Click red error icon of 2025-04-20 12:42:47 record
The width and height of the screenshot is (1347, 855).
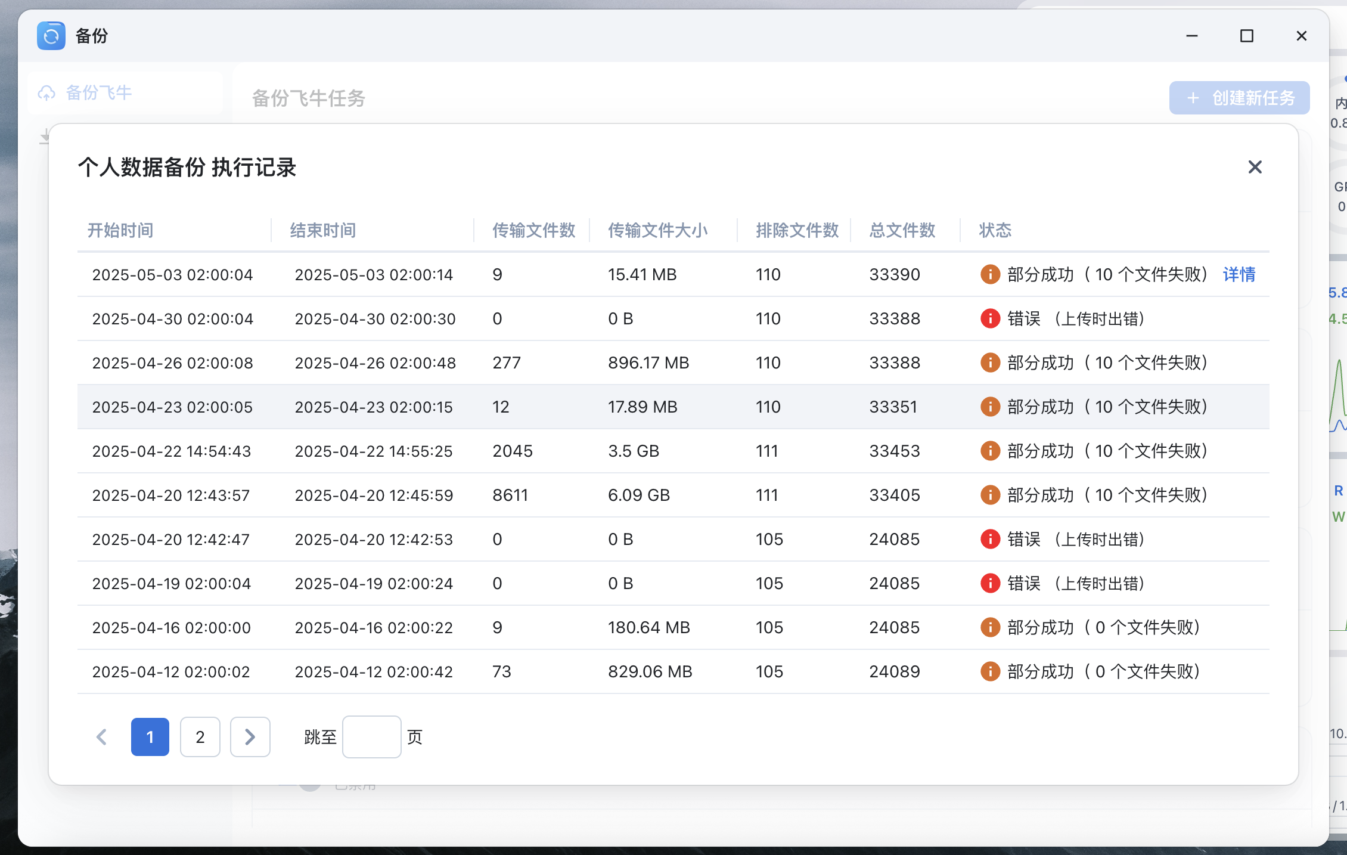990,539
